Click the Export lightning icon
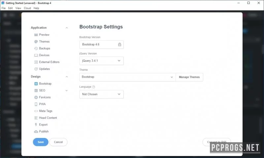The height and width of the screenshot is (158, 264). tap(36, 124)
